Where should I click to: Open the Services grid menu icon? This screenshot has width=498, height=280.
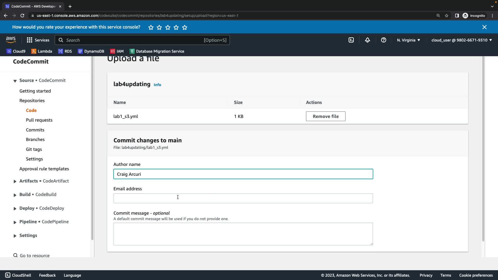(x=30, y=40)
